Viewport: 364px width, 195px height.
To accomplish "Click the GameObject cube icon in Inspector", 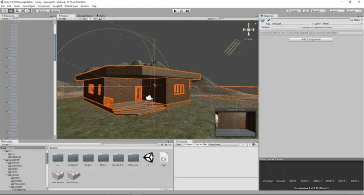I will coord(263,20).
